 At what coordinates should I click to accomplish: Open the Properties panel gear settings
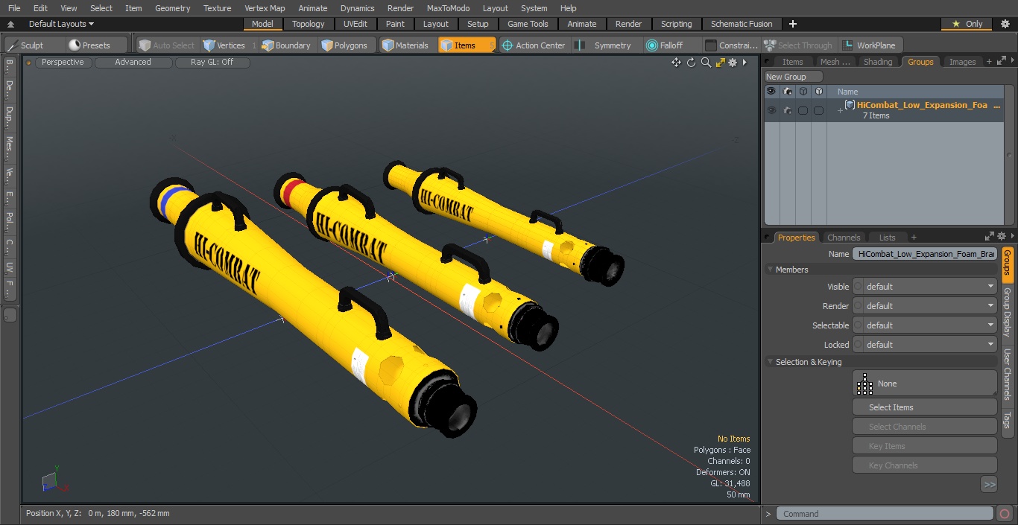[x=1002, y=238]
